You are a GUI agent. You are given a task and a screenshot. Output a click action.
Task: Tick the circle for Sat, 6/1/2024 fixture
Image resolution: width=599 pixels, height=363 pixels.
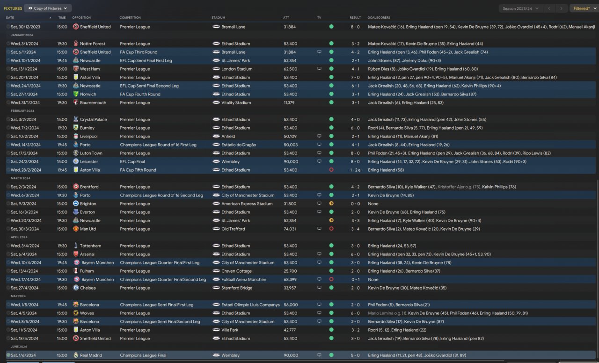coord(8,52)
